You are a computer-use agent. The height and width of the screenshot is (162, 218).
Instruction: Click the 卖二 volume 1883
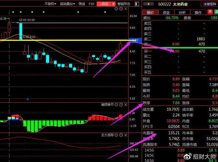pos(201,39)
